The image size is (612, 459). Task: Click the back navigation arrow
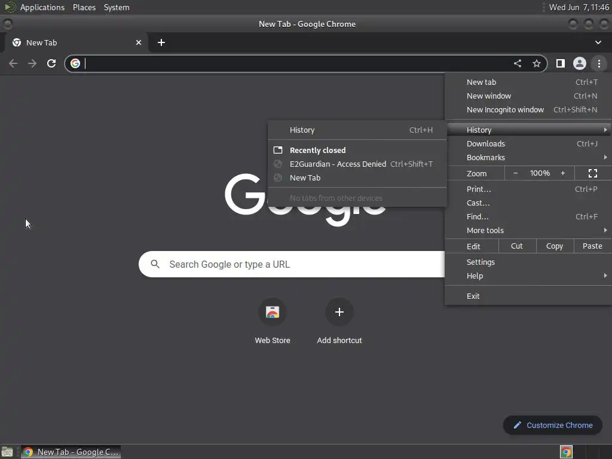pyautogui.click(x=13, y=63)
